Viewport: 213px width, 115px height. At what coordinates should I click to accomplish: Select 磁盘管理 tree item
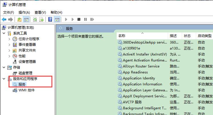pyautogui.click(x=25, y=73)
